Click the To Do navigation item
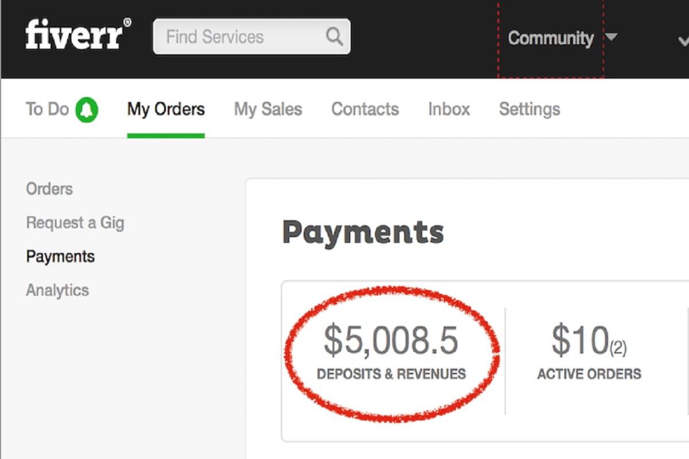Screen dimensions: 689x459 pos(48,108)
